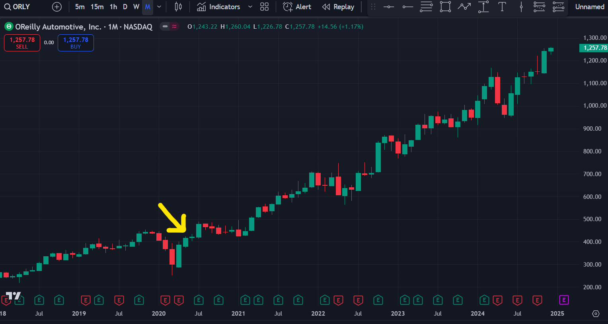Viewport: 608px width, 324px height.
Task: Start bar Replay mode
Action: [x=338, y=7]
